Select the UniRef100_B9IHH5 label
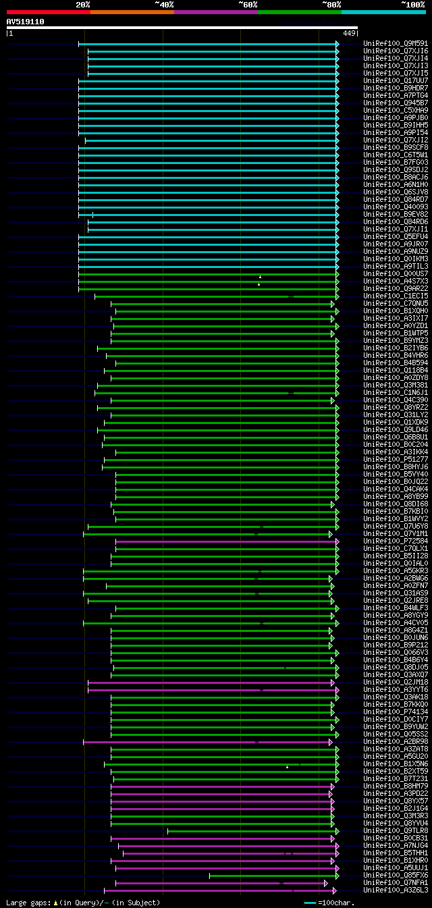The height and width of the screenshot is (908, 432). point(396,126)
